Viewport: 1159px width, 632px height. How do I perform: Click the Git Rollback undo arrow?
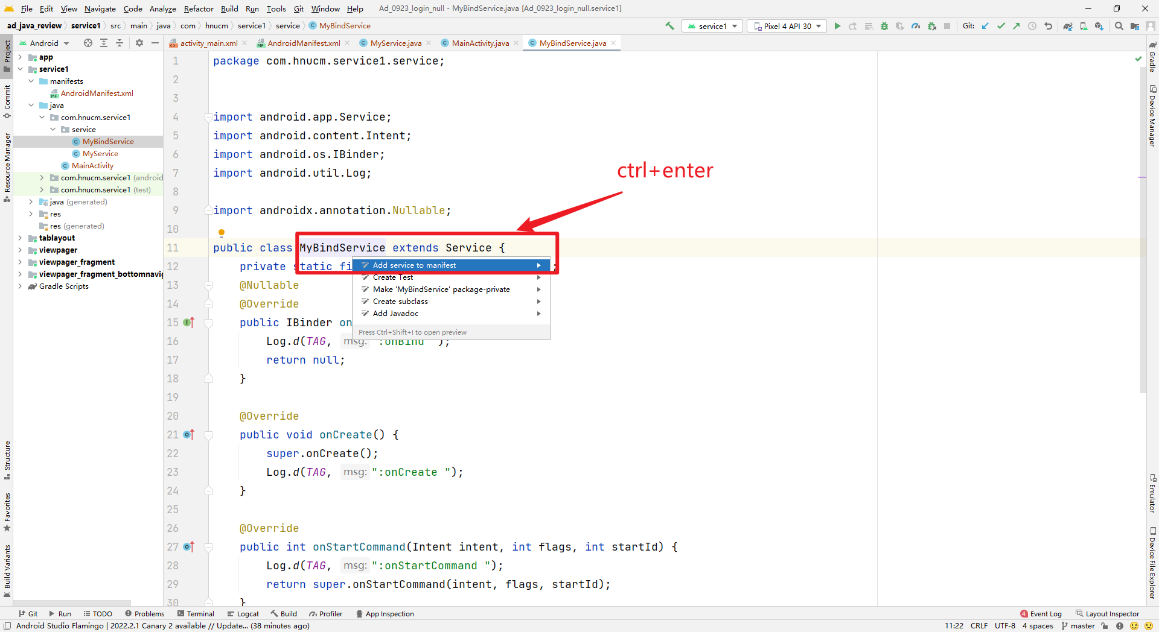click(1048, 26)
